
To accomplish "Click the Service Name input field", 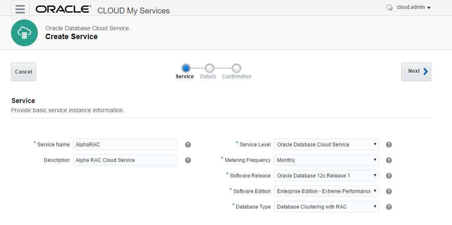I will click(125, 145).
